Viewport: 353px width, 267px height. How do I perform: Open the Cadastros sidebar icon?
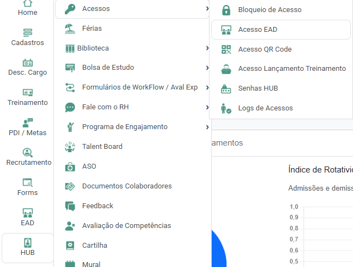tap(27, 33)
